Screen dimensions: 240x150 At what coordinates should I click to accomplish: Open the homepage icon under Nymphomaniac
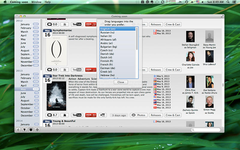pyautogui.click(x=64, y=70)
